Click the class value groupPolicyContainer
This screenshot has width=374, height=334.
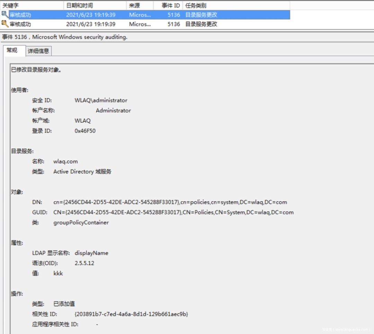81,222
